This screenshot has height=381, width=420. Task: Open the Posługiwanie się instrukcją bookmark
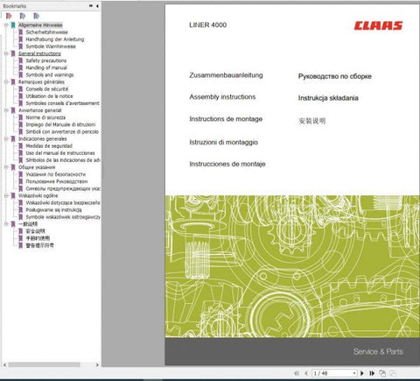coord(53,210)
